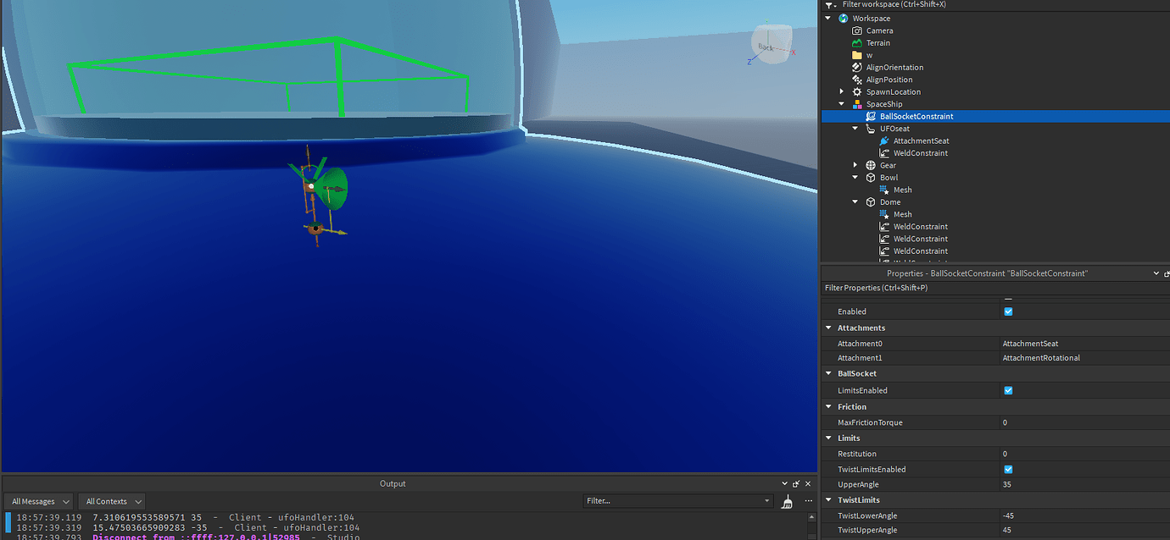
Task: Collapse the Attachments property section
Action: (828, 328)
